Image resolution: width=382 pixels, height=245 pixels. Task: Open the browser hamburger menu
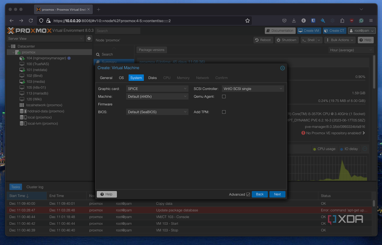[371, 21]
